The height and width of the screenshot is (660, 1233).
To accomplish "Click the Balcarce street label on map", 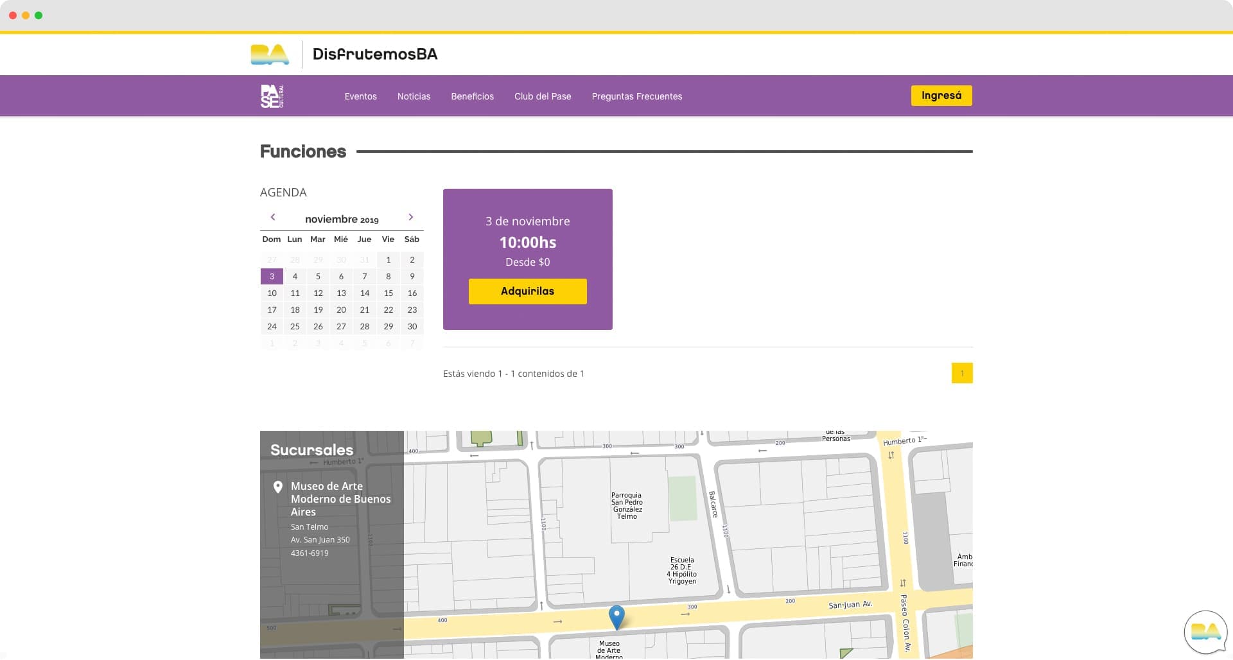I will [x=713, y=505].
